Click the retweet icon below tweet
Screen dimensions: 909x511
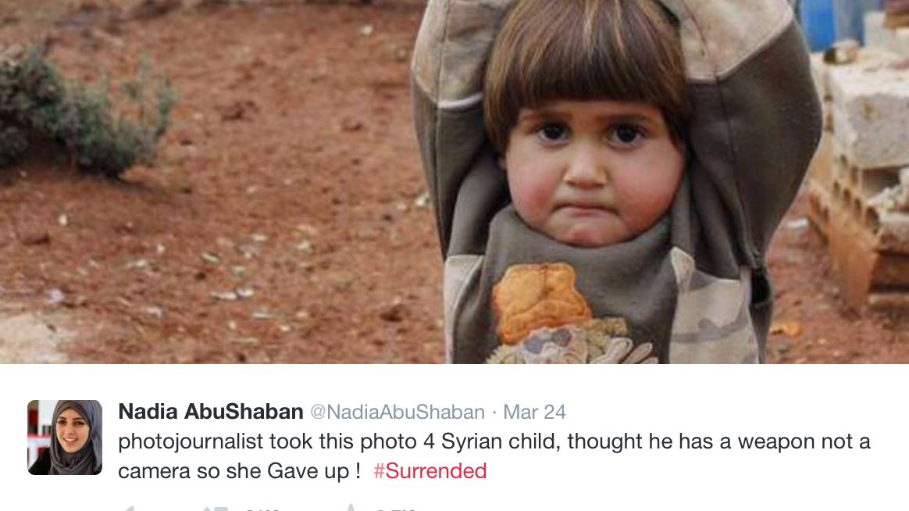pos(215,508)
